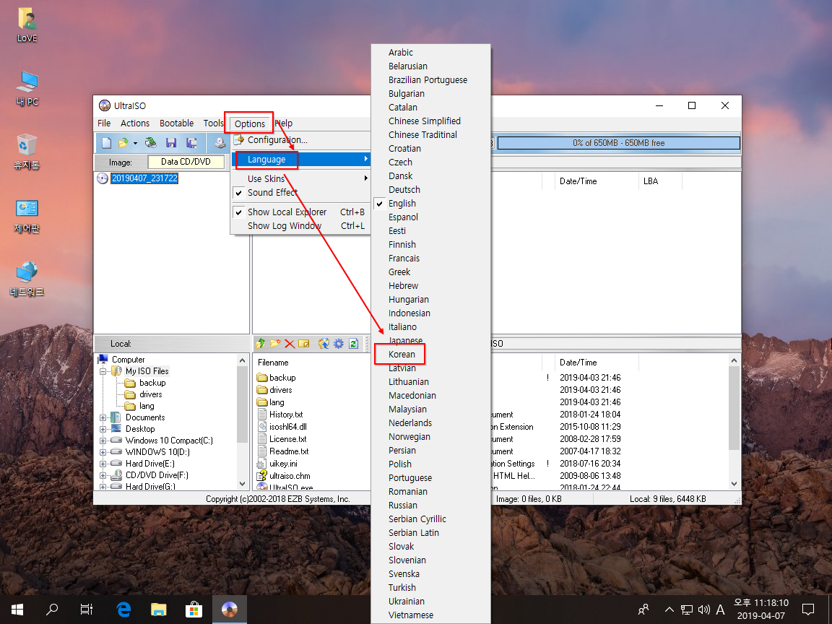Click the Rename folder icon in local toolbar
Image resolution: width=832 pixels, height=624 pixels.
303,344
